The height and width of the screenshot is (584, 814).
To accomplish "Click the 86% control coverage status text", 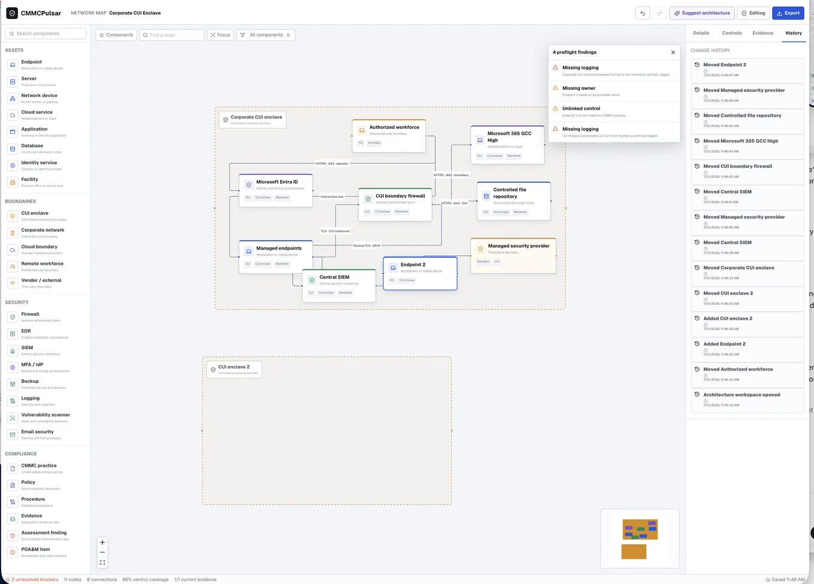I will pyautogui.click(x=145, y=579).
